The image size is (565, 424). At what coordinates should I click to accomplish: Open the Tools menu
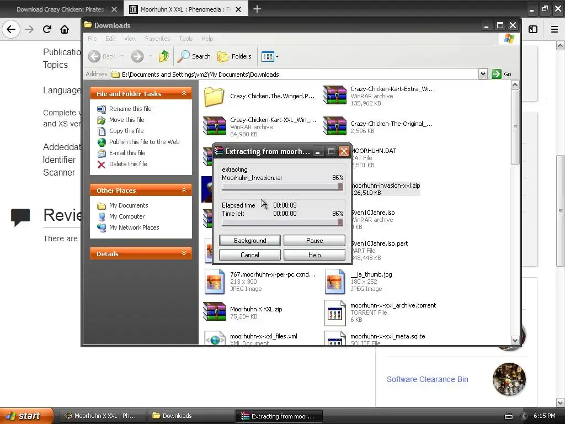[185, 39]
